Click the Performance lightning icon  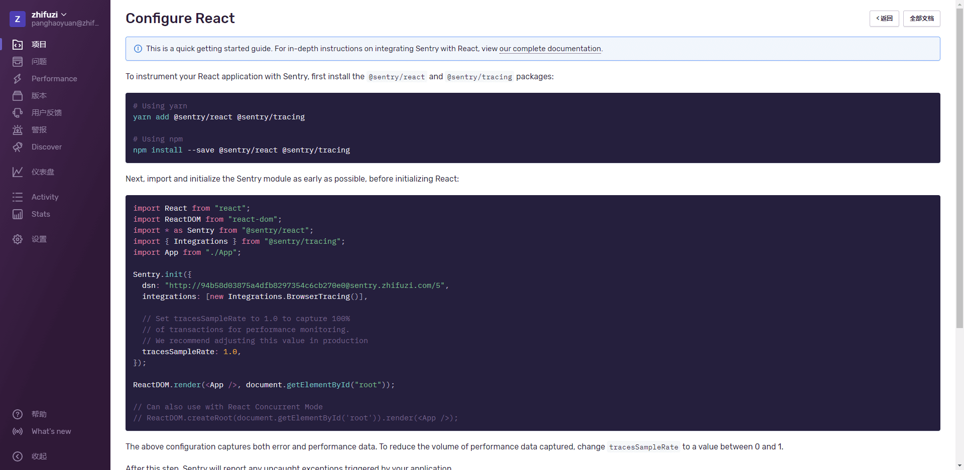[x=18, y=79]
